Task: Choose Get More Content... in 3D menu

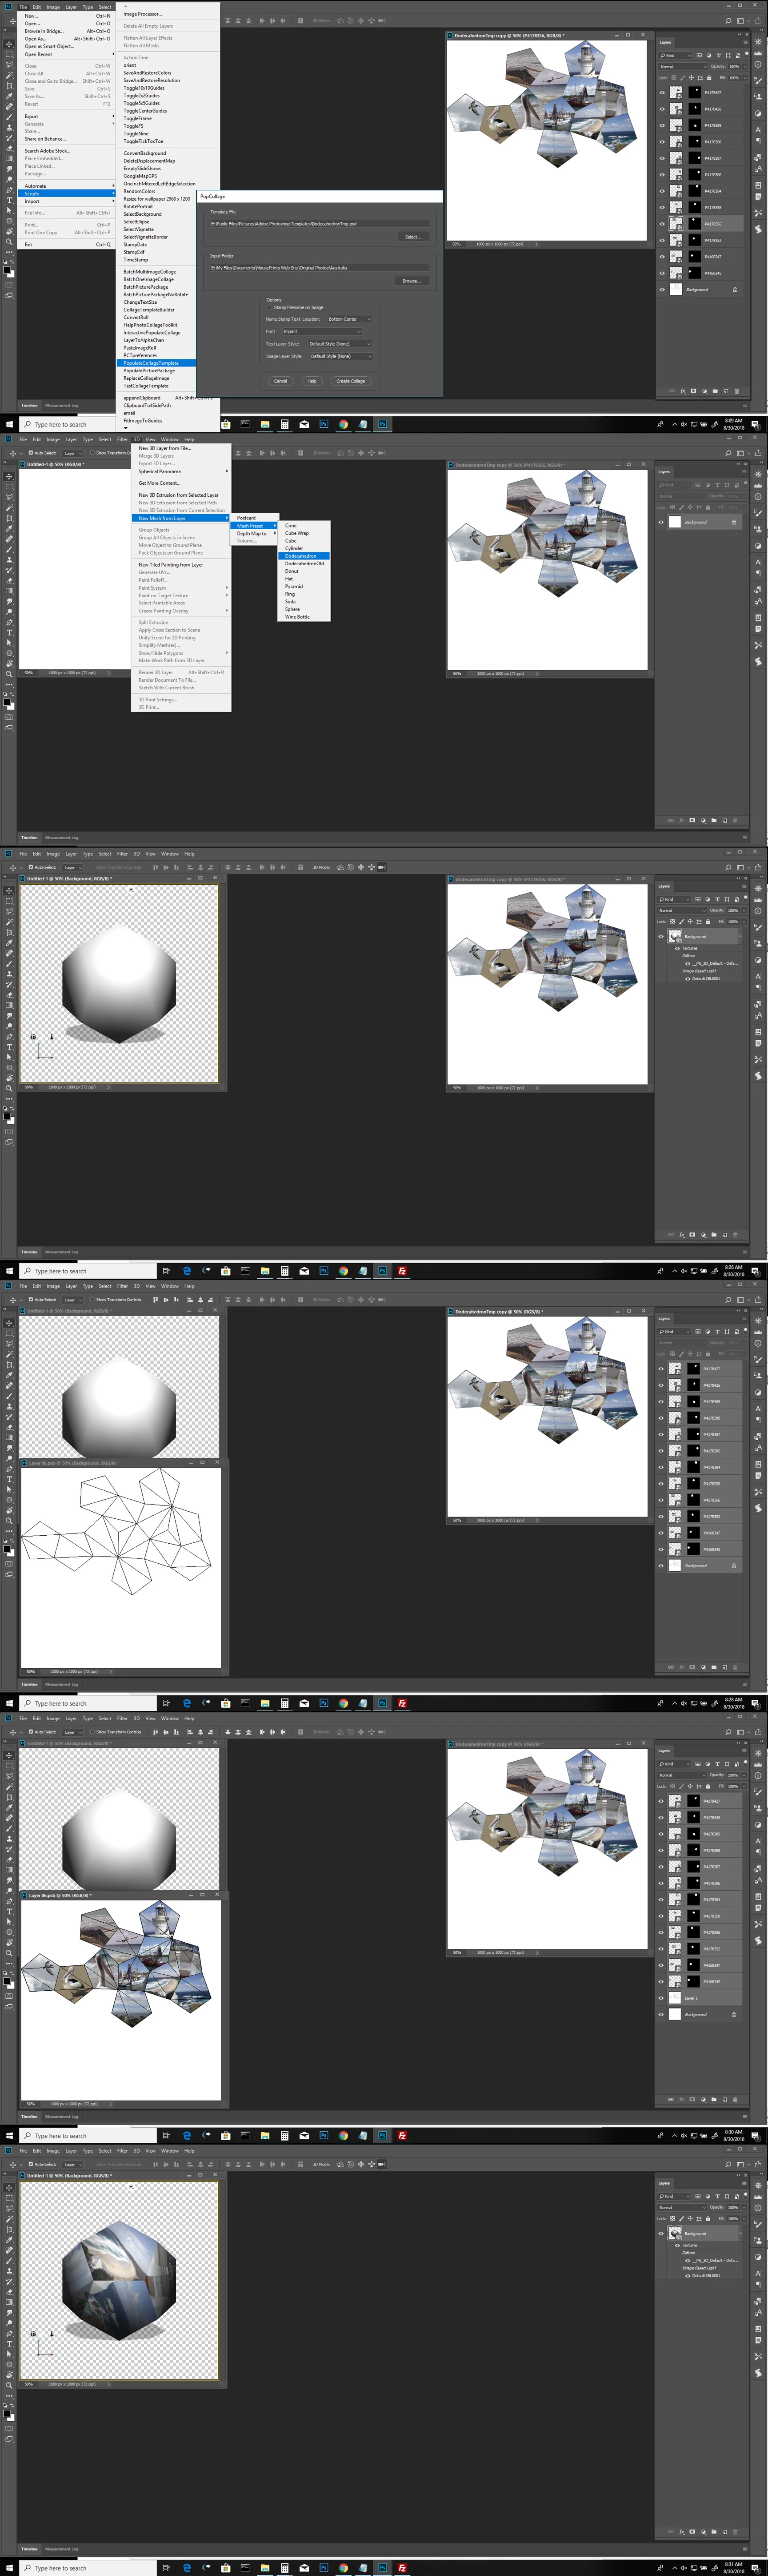Action: (x=181, y=483)
